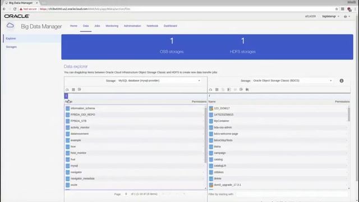Click the 123_OOW17 container icon
Screen dimensions: 359x202
point(211,108)
